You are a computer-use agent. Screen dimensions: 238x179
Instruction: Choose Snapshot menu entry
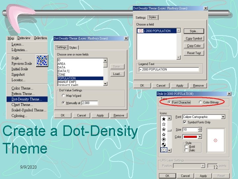pos(18,75)
